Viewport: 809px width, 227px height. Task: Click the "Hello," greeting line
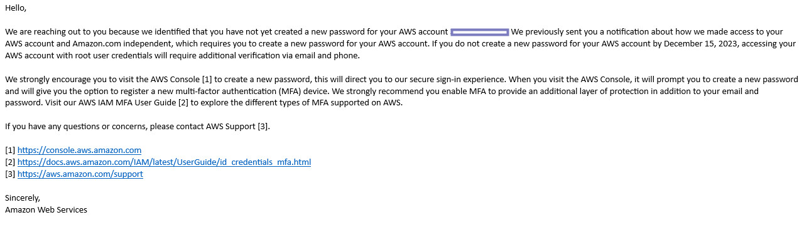(x=16, y=8)
